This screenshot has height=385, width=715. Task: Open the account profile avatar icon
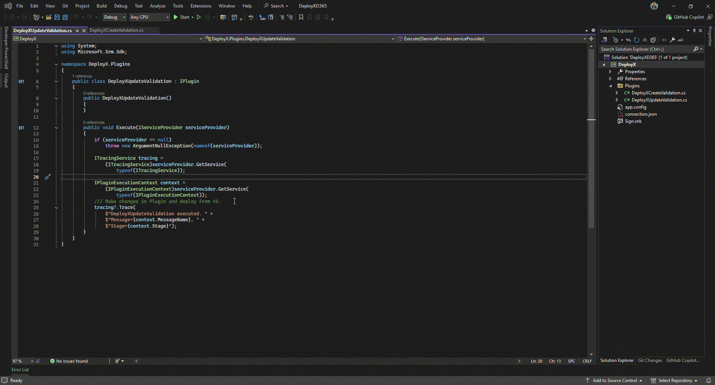pyautogui.click(x=654, y=6)
